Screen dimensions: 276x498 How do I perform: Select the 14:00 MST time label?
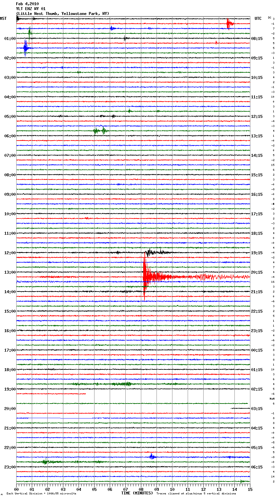10,292
